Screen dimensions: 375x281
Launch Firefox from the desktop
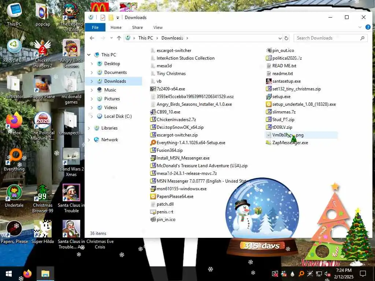(x=14, y=123)
